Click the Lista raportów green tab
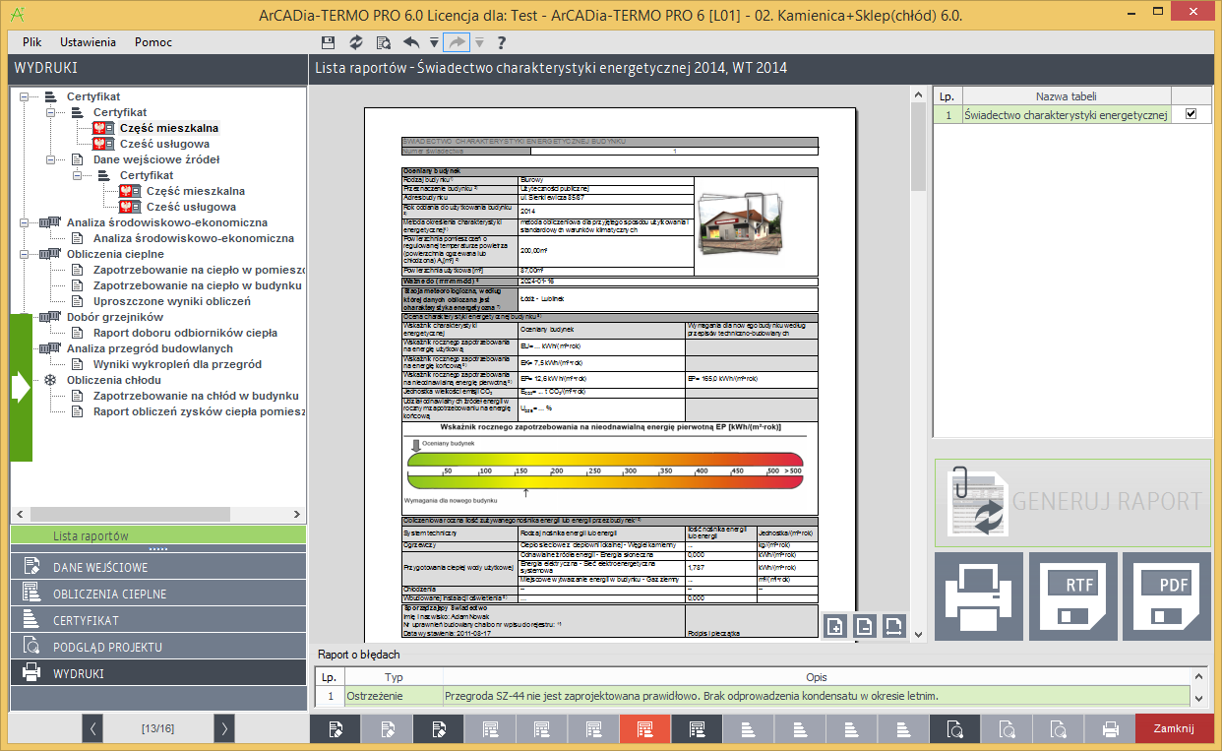The height and width of the screenshot is (751, 1222). point(158,535)
